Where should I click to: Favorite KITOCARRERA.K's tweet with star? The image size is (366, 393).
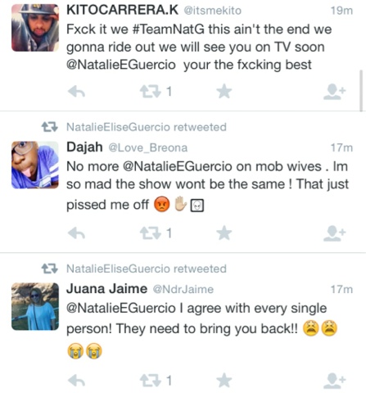point(224,92)
